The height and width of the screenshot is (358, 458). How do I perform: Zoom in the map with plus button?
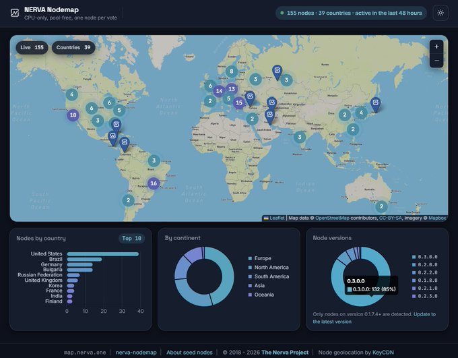click(436, 47)
